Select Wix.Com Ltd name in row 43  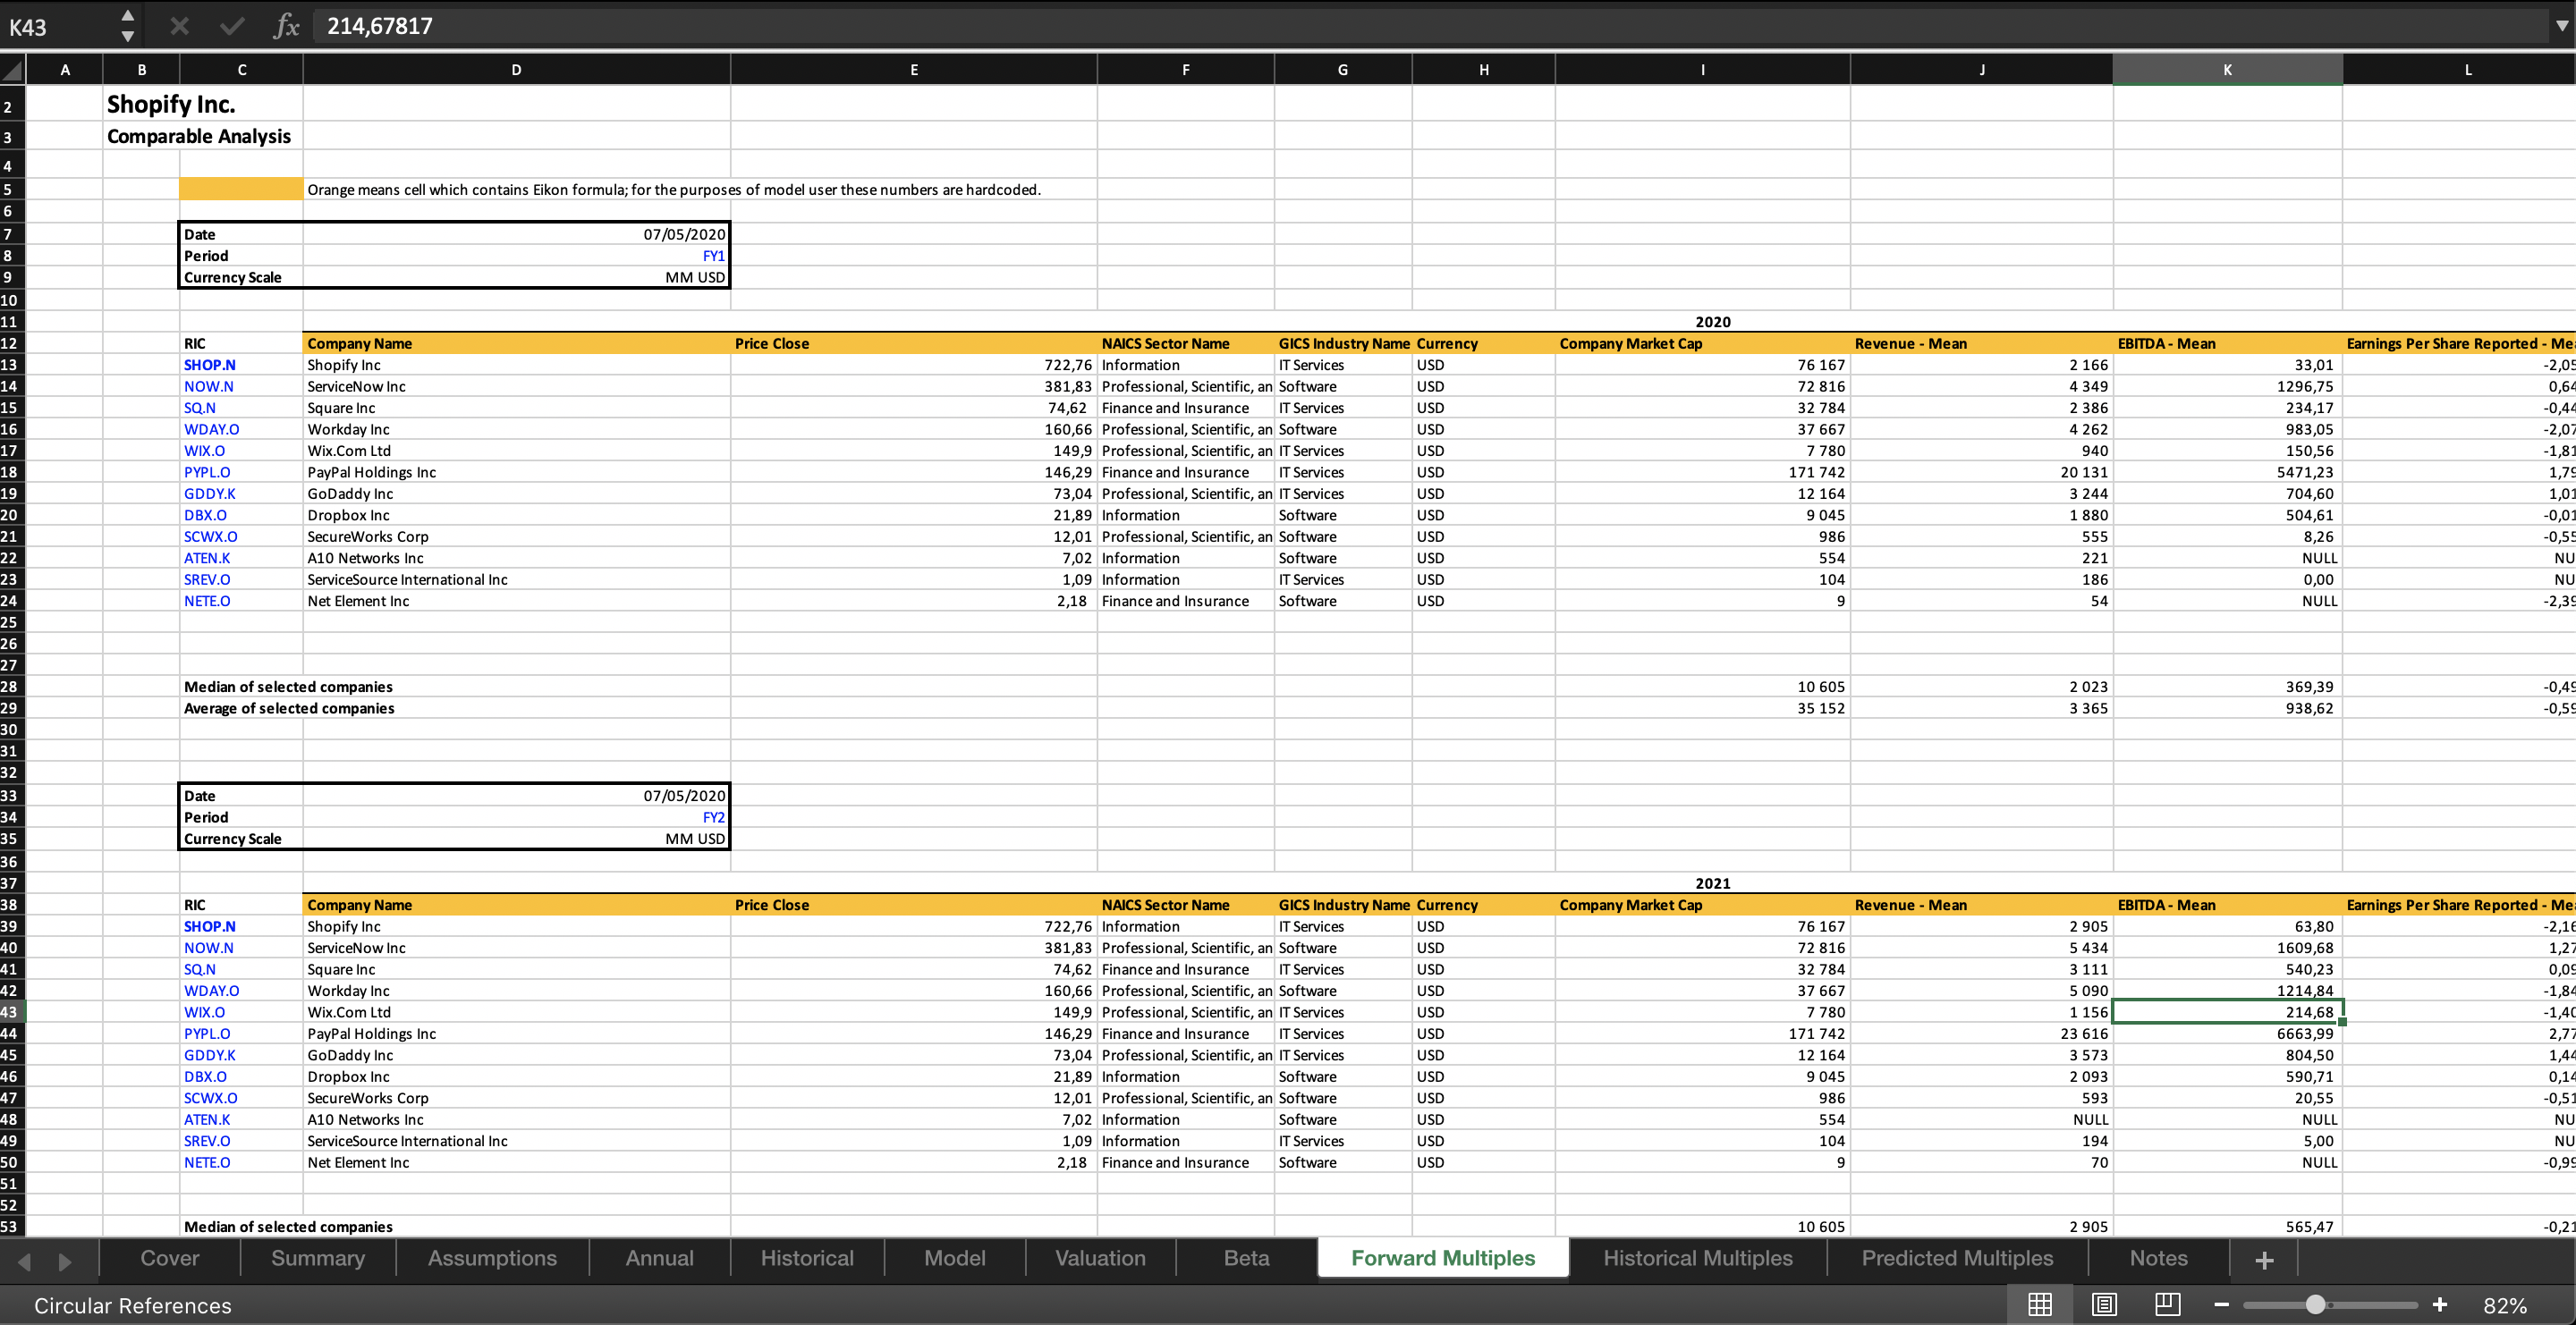tap(516, 1012)
